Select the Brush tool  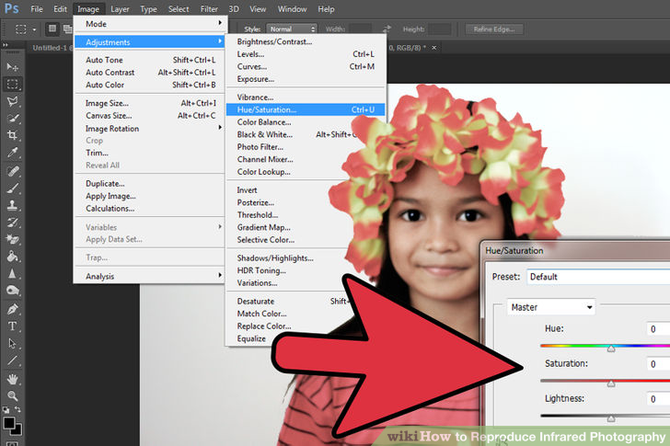click(x=12, y=189)
